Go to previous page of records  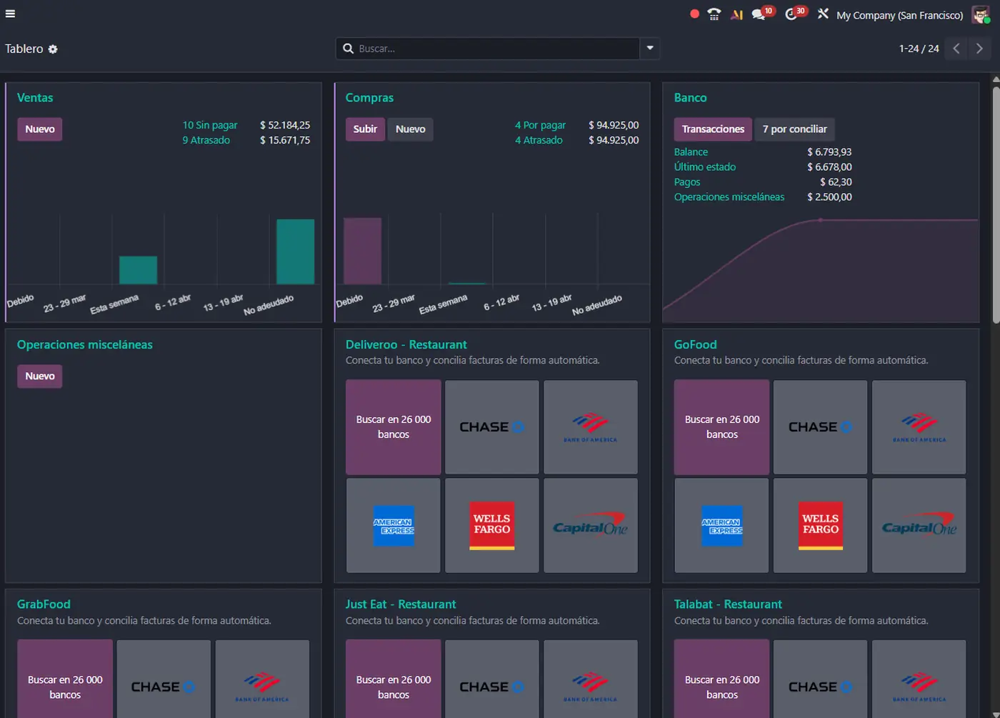(x=956, y=49)
